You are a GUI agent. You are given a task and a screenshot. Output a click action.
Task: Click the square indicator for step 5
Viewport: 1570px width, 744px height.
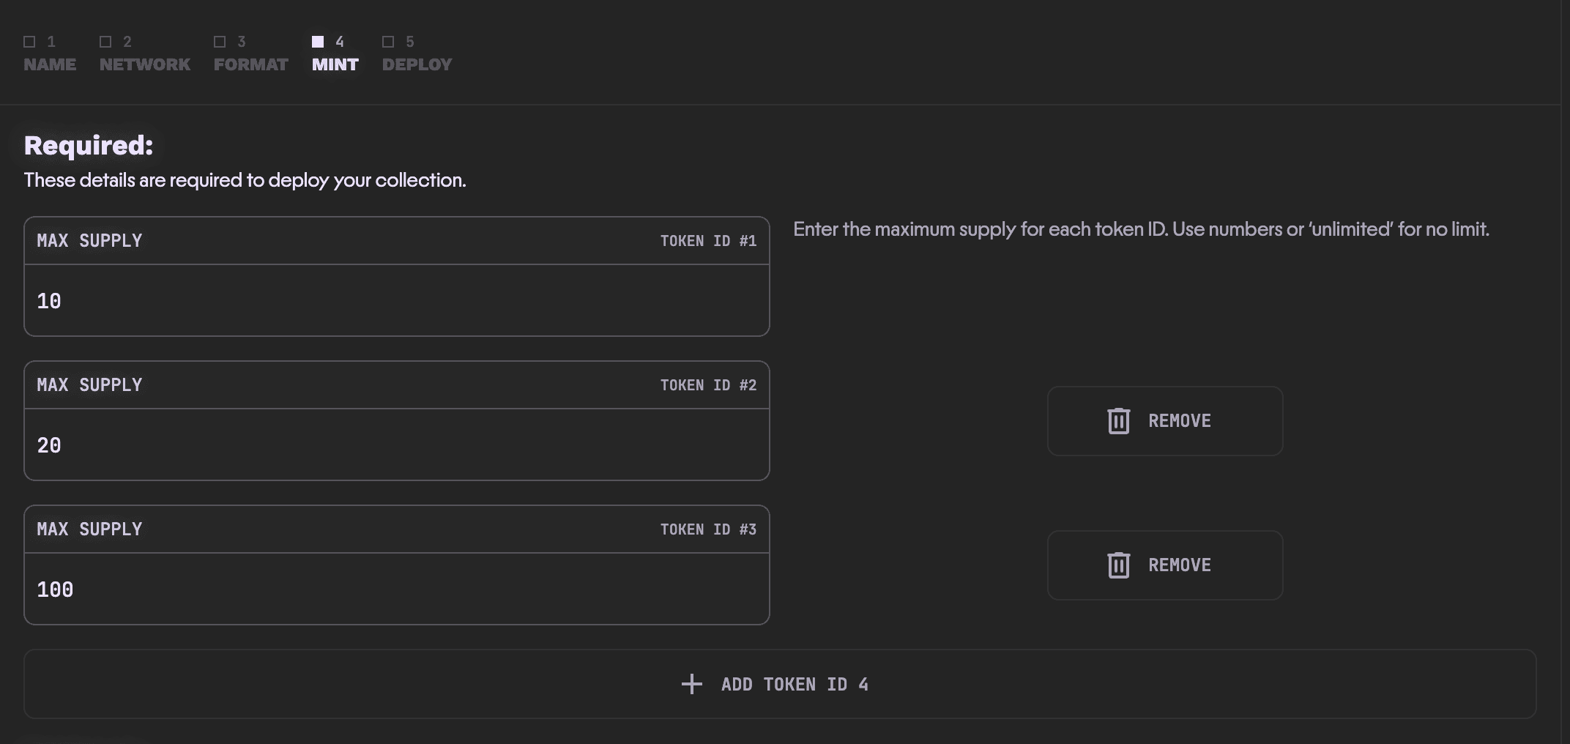click(388, 42)
